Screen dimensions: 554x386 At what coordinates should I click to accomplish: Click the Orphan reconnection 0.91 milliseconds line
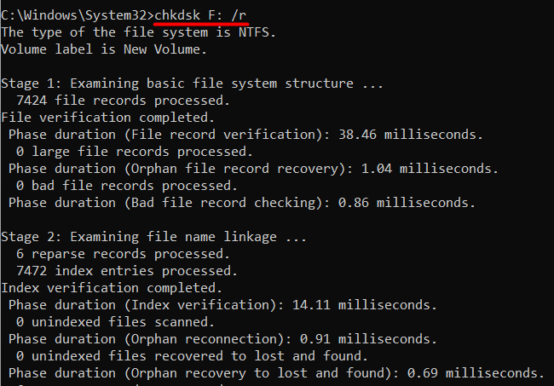click(x=222, y=339)
